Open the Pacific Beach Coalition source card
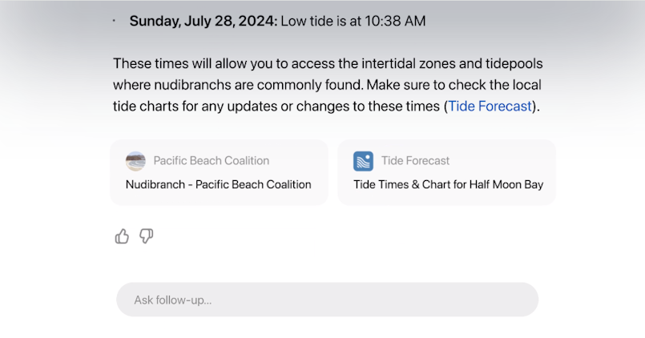The width and height of the screenshot is (645, 338). point(220,172)
